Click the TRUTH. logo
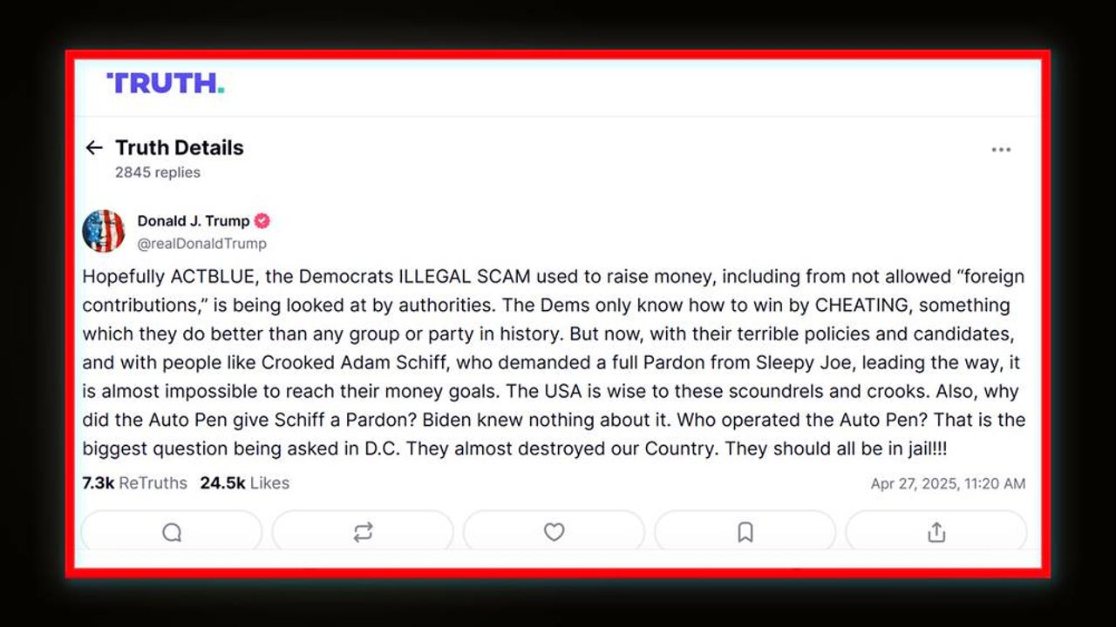 click(x=165, y=84)
